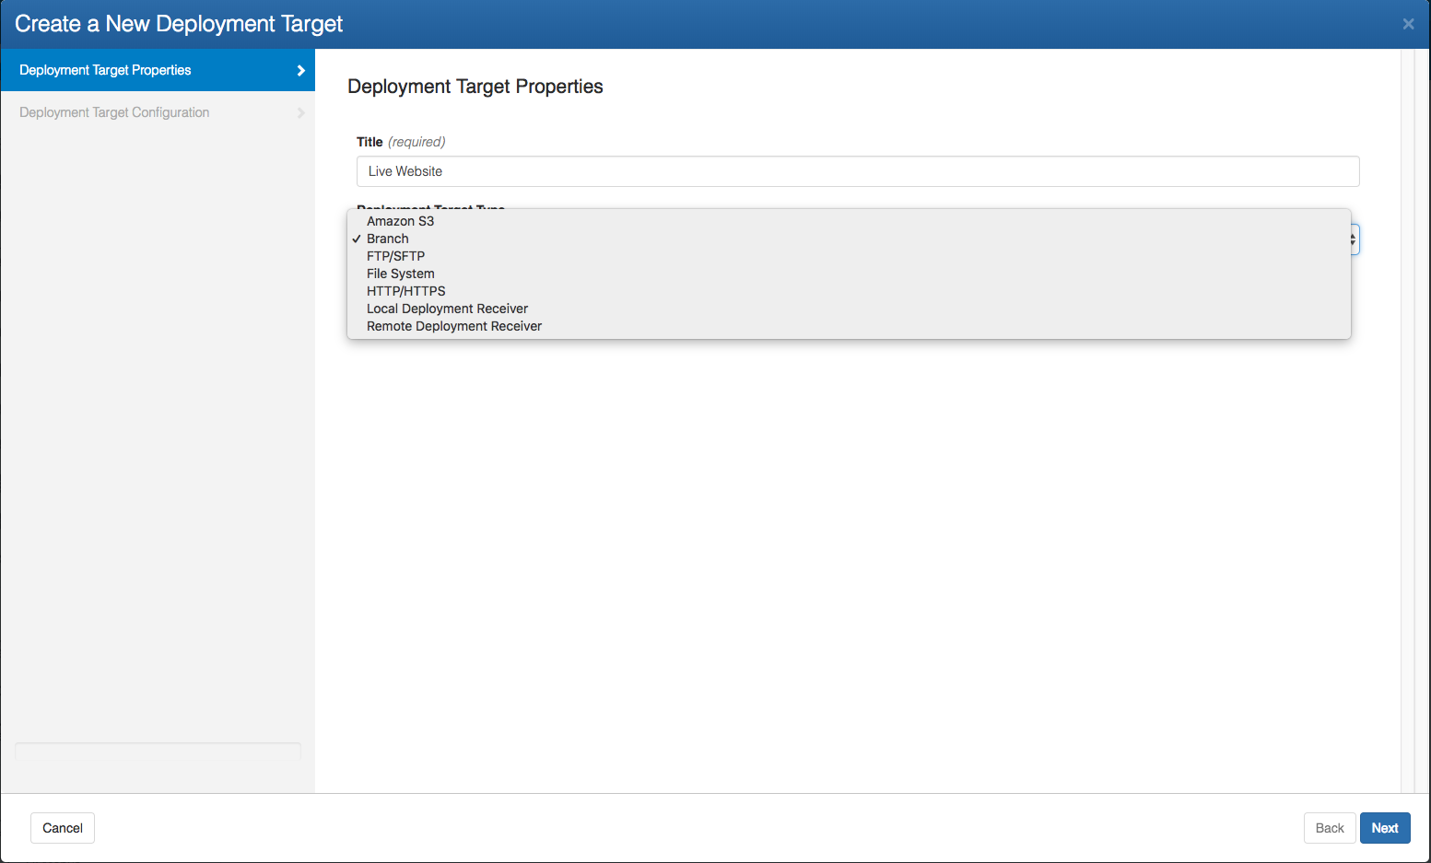
Task: Click chevron arrow beside Deployment Target Configuration
Action: 300,112
